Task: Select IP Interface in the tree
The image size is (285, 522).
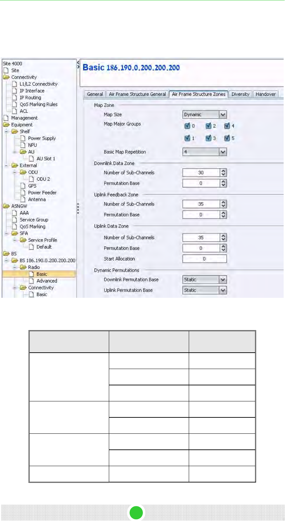Action: tap(32, 91)
